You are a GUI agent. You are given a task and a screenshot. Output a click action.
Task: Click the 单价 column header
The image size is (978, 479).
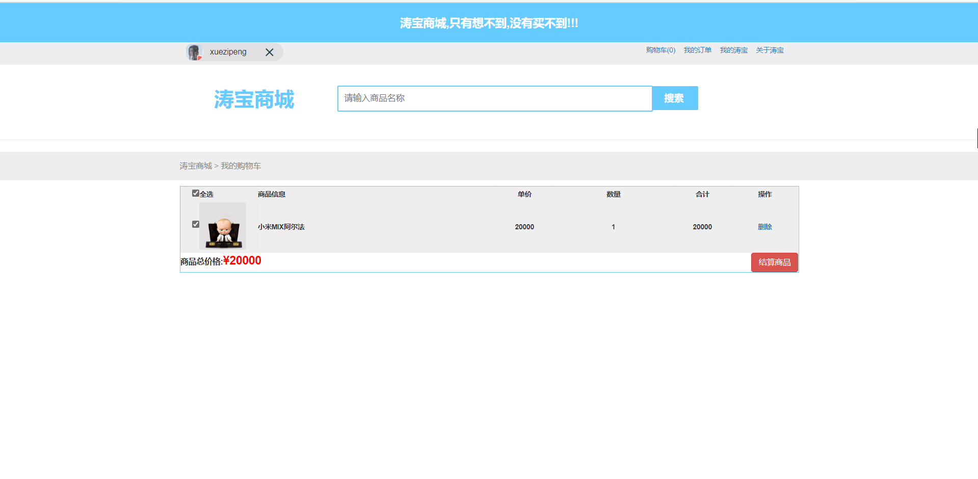point(524,194)
